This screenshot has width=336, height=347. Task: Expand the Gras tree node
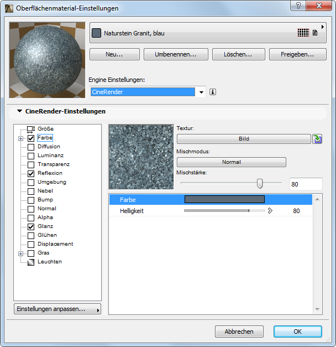pos(21,253)
